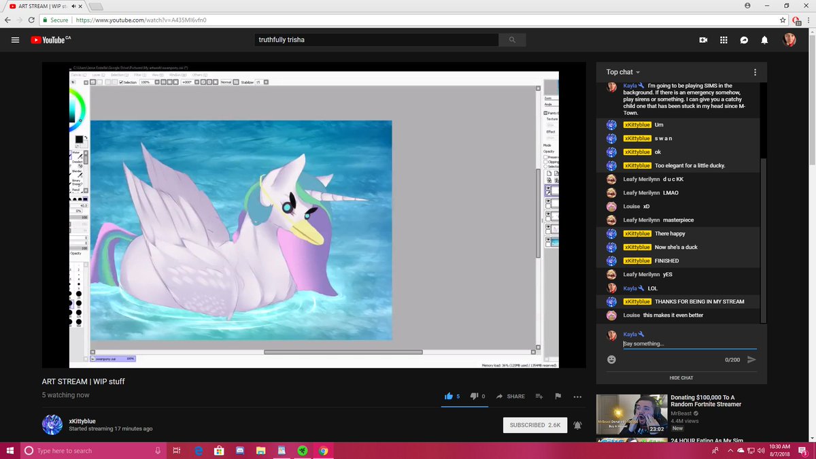This screenshot has width=816, height=459.
Task: Open the create video camera icon
Action: pyautogui.click(x=703, y=40)
